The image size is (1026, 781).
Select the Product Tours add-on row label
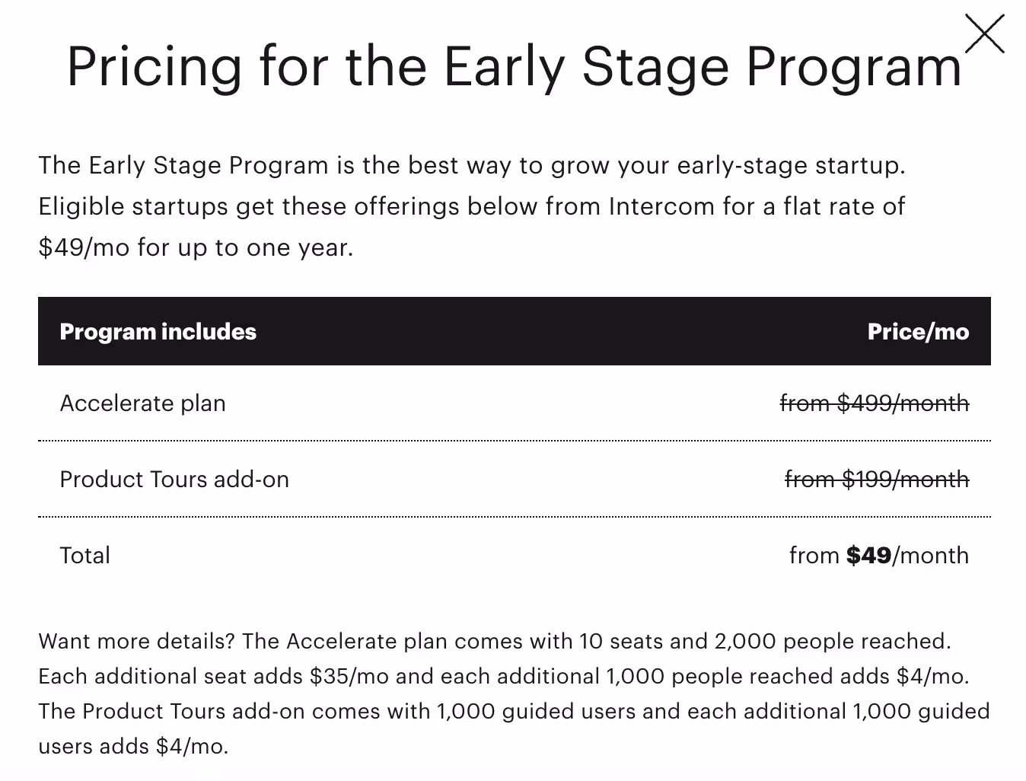pos(174,479)
